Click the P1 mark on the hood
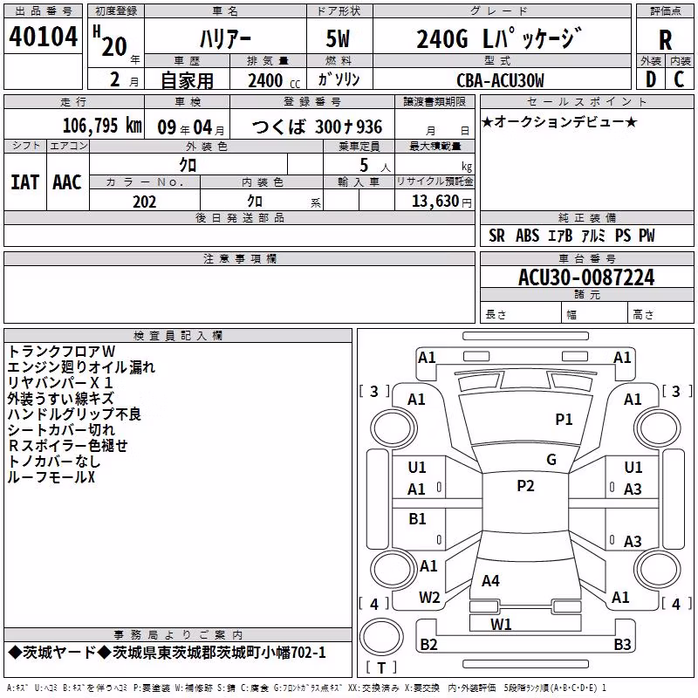Image resolution: width=698 pixels, height=698 pixels. tap(564, 420)
